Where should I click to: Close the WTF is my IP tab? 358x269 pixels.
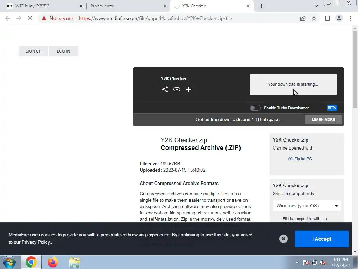pyautogui.click(x=81, y=6)
